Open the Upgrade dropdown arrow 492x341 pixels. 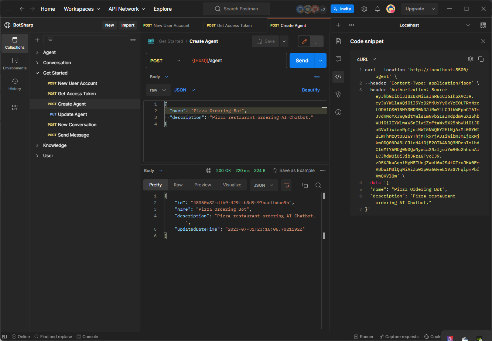point(434,9)
